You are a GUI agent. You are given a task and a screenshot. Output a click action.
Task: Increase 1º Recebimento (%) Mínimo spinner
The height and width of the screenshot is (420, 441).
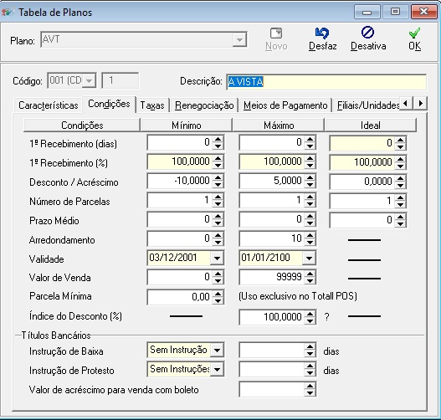click(x=218, y=158)
